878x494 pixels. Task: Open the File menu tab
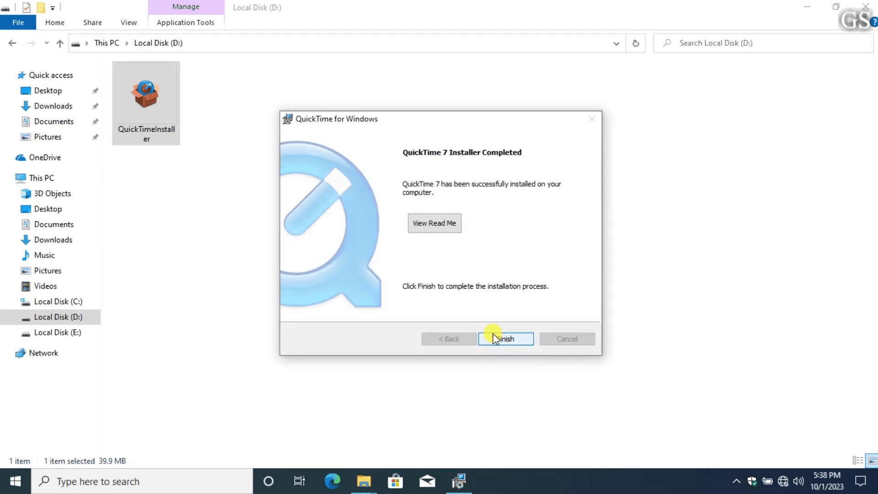click(x=18, y=22)
